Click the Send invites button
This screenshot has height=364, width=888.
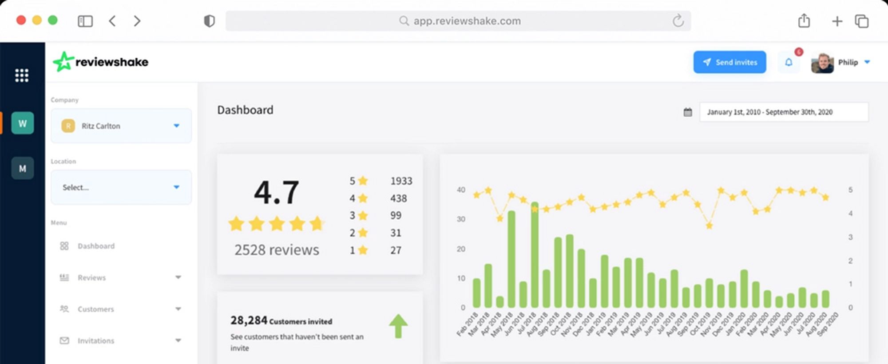(x=729, y=62)
